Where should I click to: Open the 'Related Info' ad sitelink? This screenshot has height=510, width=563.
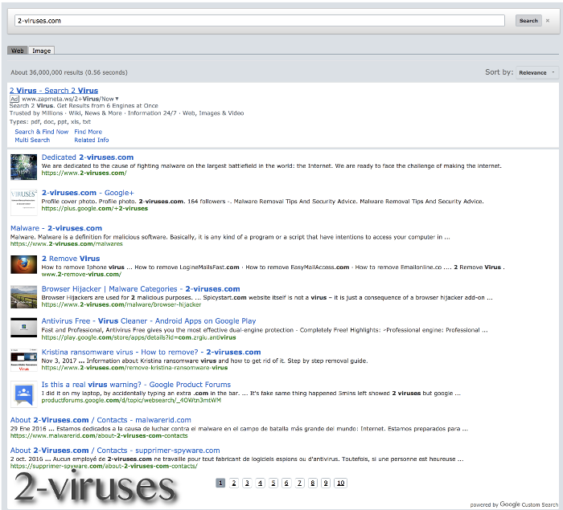(91, 140)
